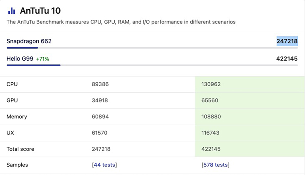Click the 422145 score beside Helio G99

pos(287,59)
